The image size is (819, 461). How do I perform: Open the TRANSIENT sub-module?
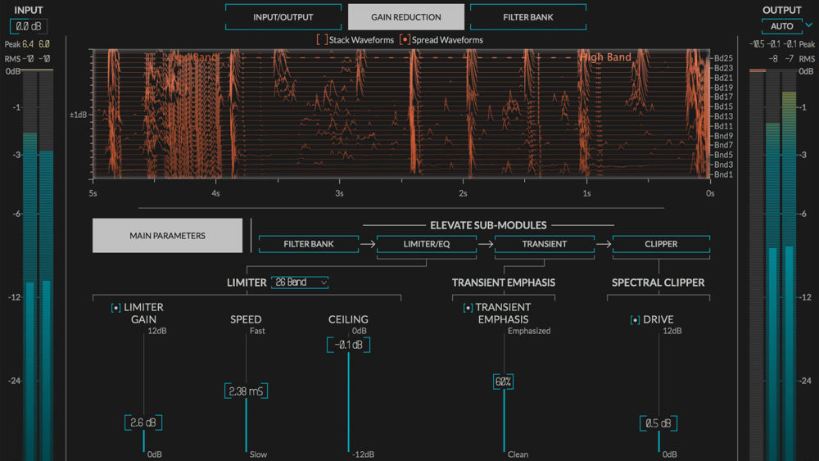coord(544,244)
